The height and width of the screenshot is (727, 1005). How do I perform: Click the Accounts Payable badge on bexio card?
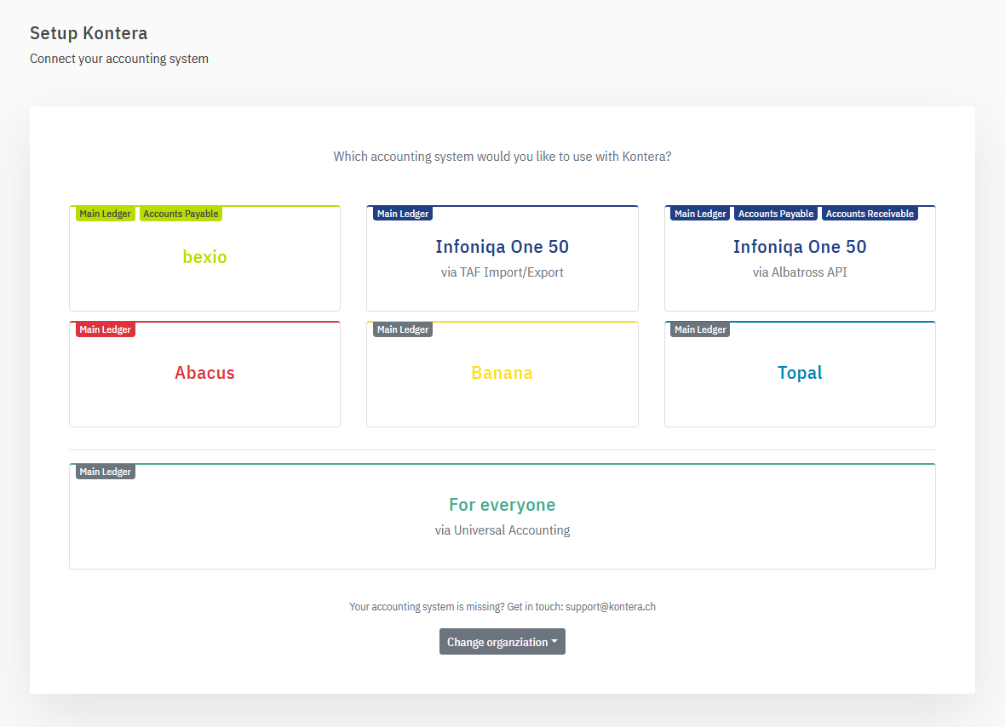181,214
